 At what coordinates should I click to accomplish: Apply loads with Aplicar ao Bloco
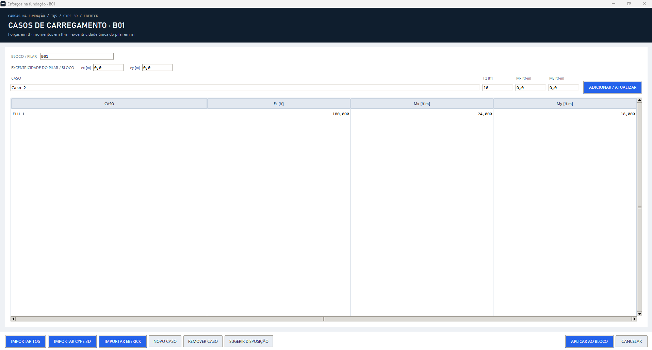pyautogui.click(x=589, y=341)
